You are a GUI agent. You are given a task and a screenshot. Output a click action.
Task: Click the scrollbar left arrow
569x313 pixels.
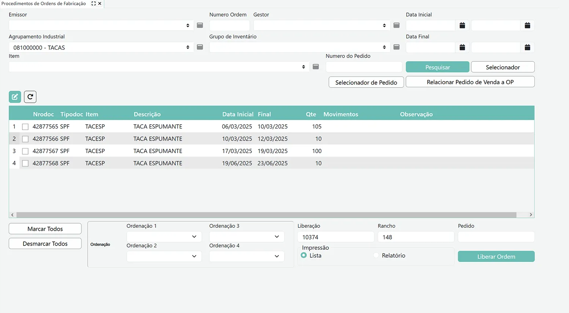pos(13,215)
